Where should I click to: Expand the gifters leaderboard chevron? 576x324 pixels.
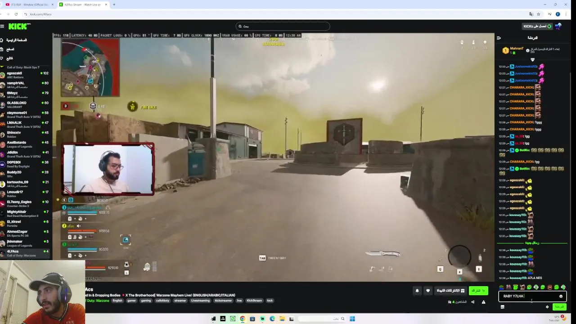pos(532,59)
